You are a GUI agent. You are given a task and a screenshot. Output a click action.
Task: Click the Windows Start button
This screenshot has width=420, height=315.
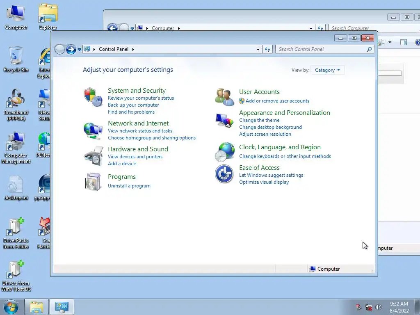click(11, 307)
